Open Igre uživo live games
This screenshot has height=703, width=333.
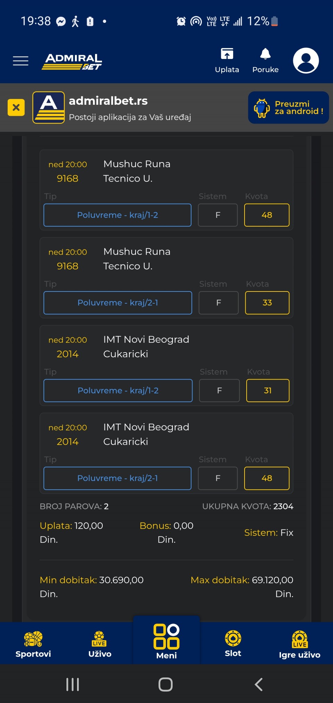(299, 644)
